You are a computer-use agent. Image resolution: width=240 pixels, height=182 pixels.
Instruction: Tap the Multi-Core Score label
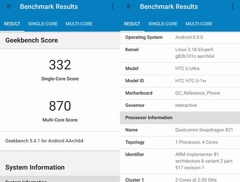coord(60,120)
